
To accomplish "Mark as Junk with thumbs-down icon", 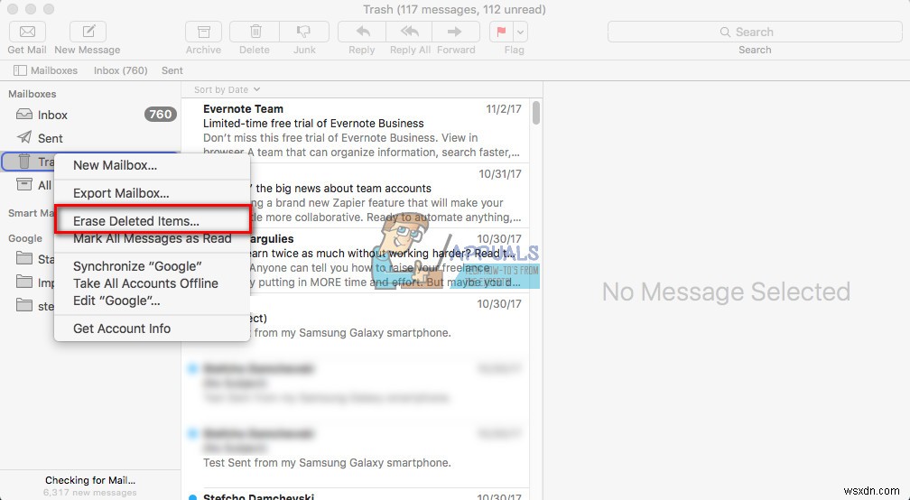I will (x=304, y=32).
